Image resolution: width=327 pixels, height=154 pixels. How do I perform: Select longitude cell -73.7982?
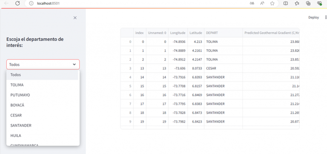pyautogui.click(x=178, y=122)
